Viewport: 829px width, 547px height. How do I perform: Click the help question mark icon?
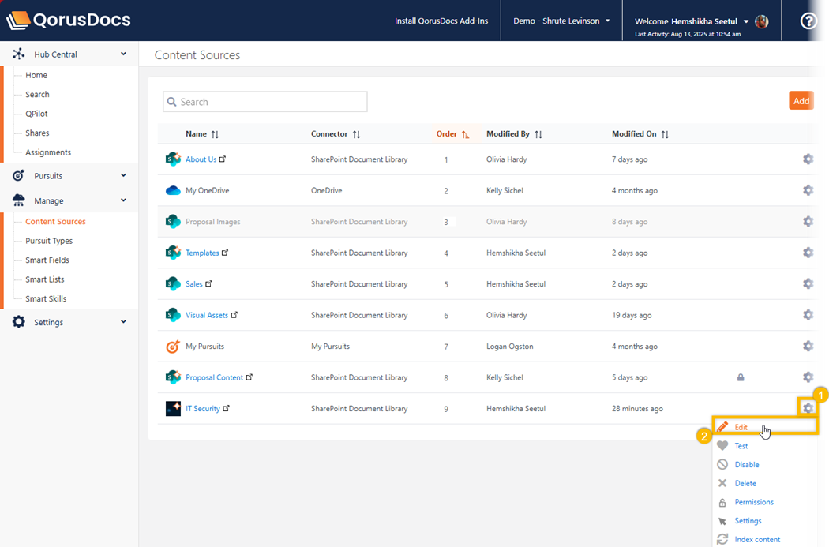[808, 21]
